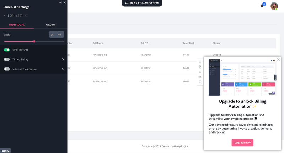Click the 'Status' column header
Viewport: 284px width, 153px height.
tap(216, 43)
